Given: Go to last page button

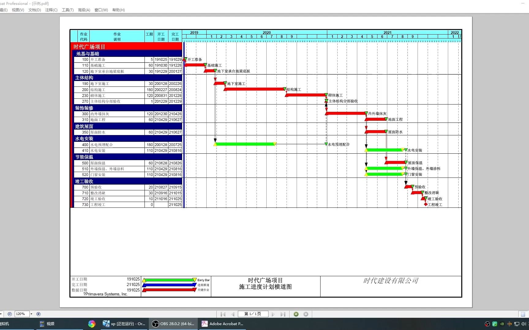Looking at the screenshot, I should tap(283, 314).
